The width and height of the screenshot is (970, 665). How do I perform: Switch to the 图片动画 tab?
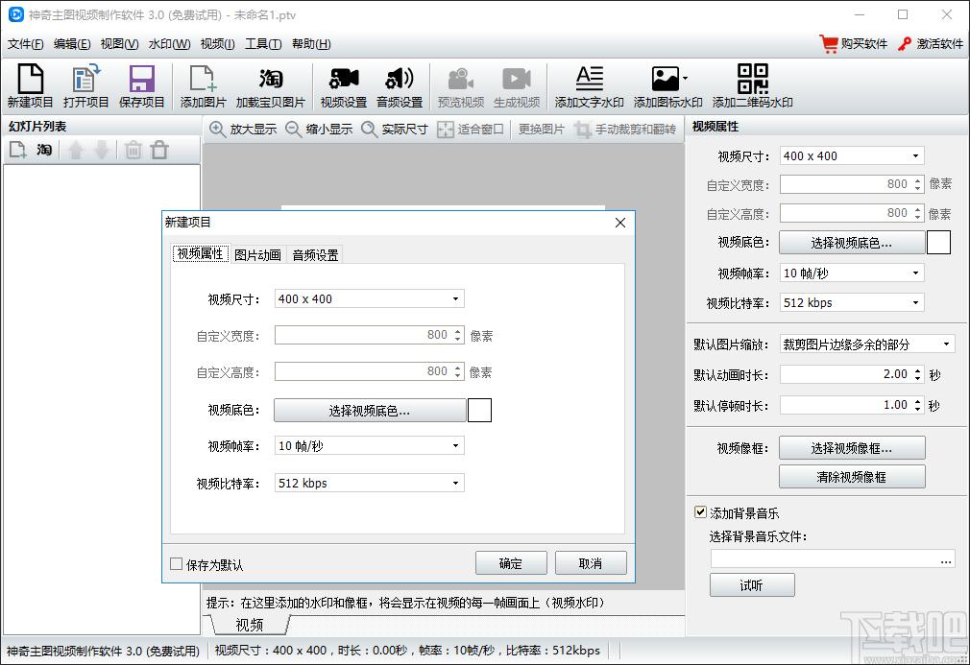point(257,254)
